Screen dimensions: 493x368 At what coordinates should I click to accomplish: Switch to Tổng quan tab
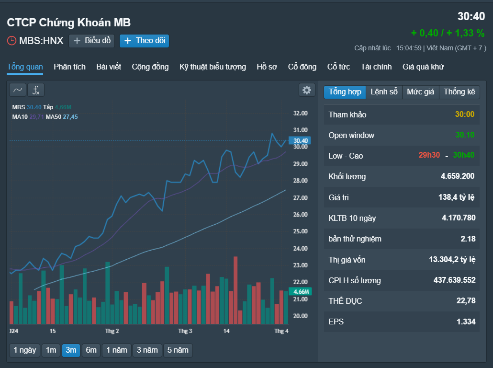point(25,67)
